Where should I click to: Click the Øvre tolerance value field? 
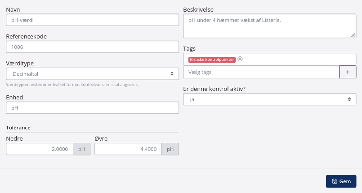coord(128,149)
